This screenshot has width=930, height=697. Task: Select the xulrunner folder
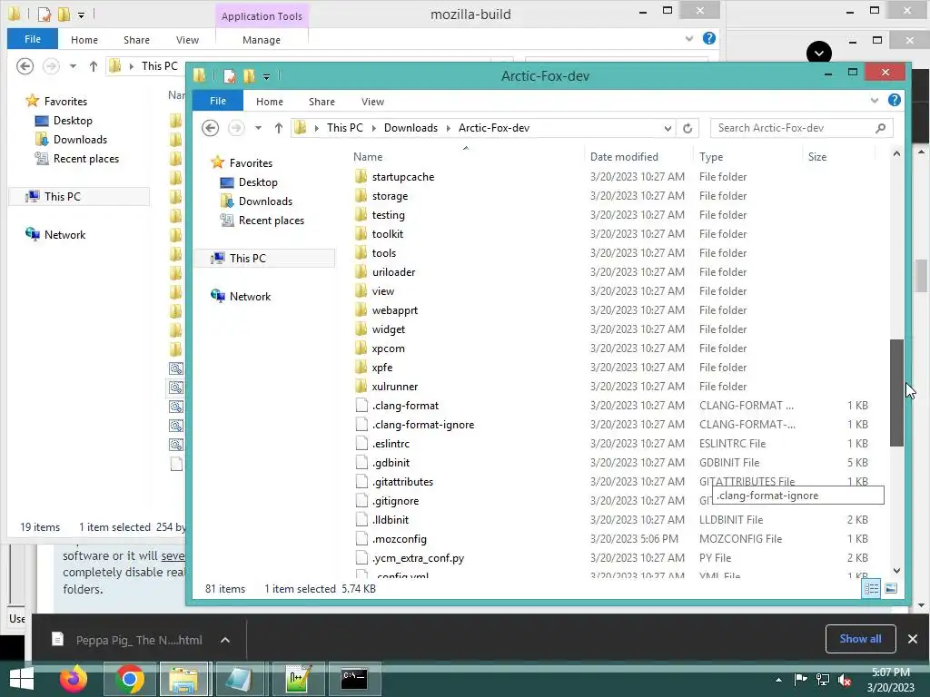pos(395,387)
